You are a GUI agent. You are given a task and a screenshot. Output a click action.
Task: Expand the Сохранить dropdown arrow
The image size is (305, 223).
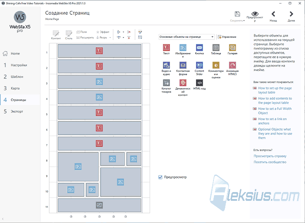pyautogui.click(x=244, y=20)
